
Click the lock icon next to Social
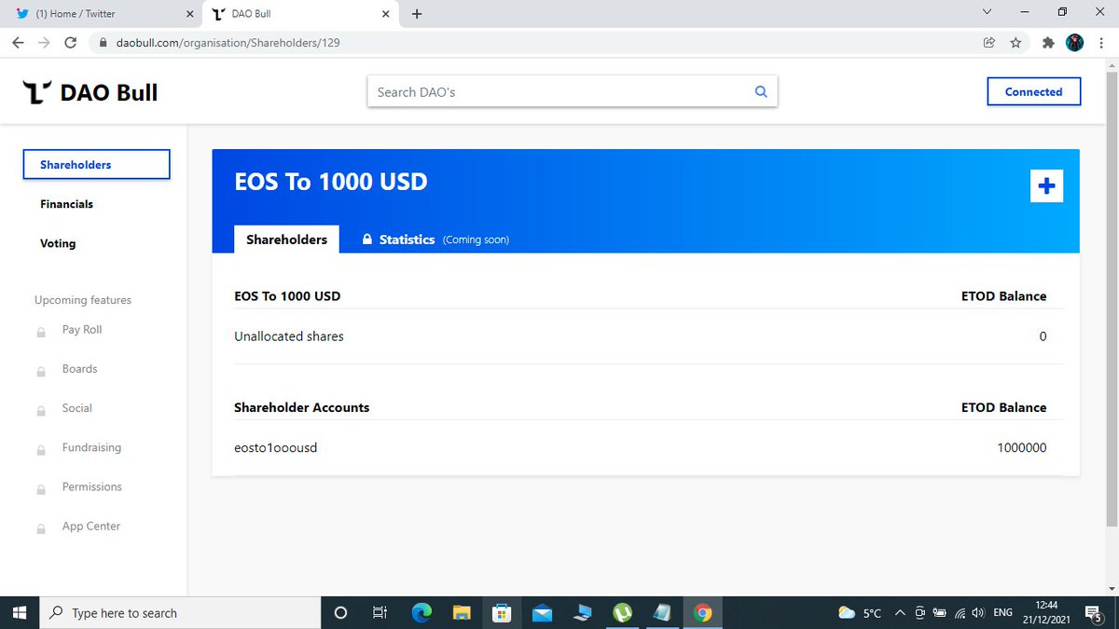(x=41, y=410)
